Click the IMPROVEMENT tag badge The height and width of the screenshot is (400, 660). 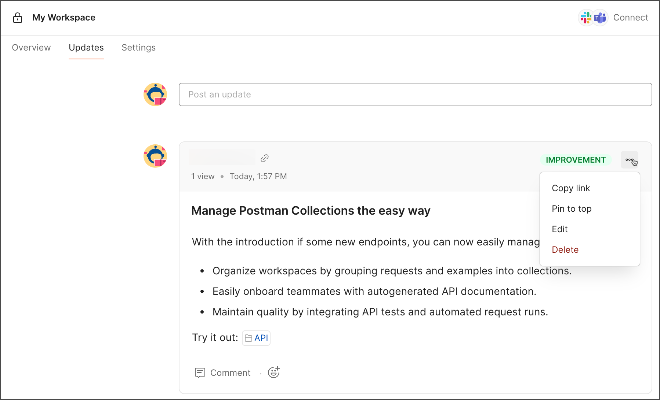[576, 160]
